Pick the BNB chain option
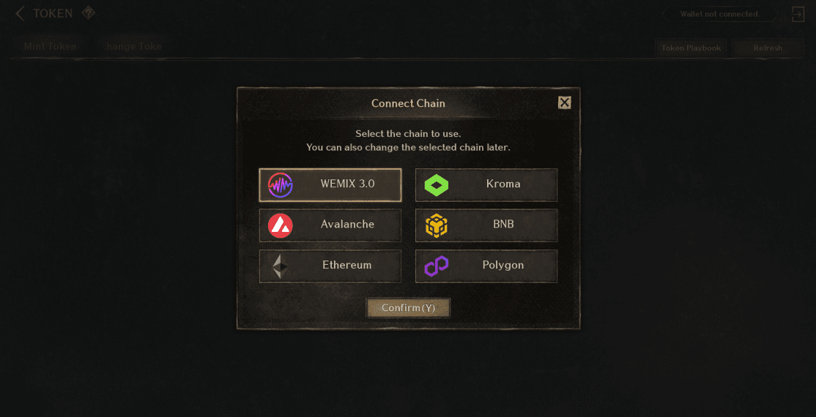Image resolution: width=816 pixels, height=417 pixels. 486,225
